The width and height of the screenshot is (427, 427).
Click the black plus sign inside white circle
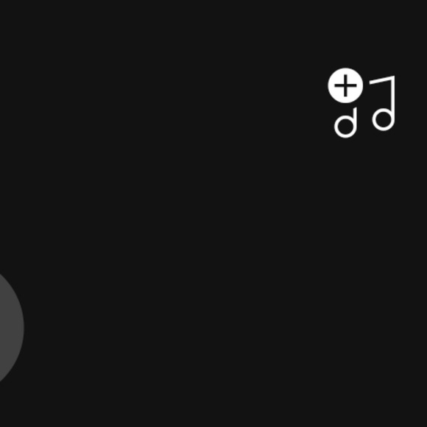tap(345, 85)
